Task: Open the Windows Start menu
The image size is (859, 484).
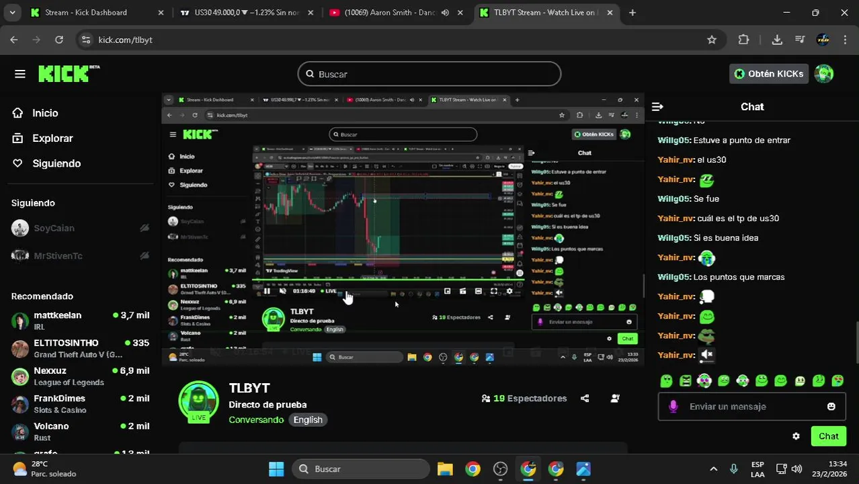Action: (x=276, y=469)
